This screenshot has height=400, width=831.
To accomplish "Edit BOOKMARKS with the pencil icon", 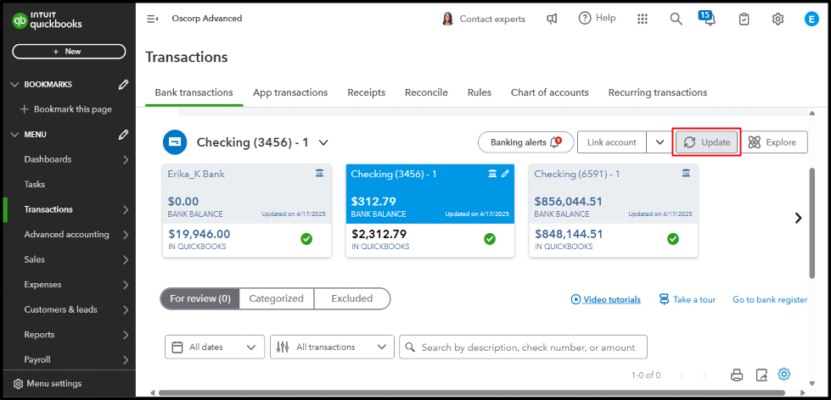I will click(124, 84).
